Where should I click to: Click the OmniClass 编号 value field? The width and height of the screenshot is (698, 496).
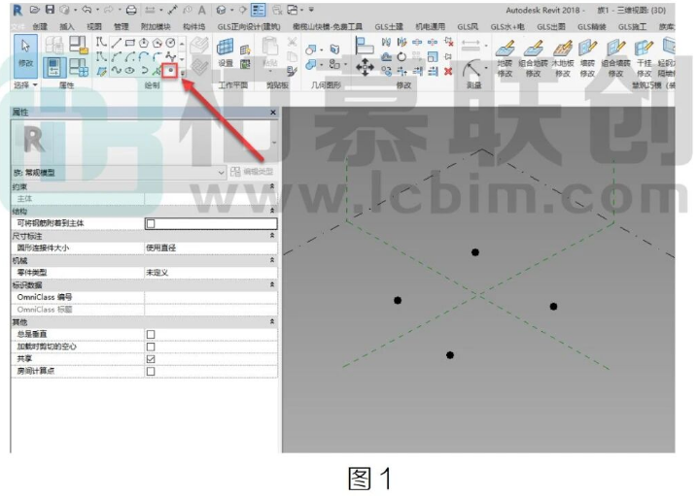[211, 297]
